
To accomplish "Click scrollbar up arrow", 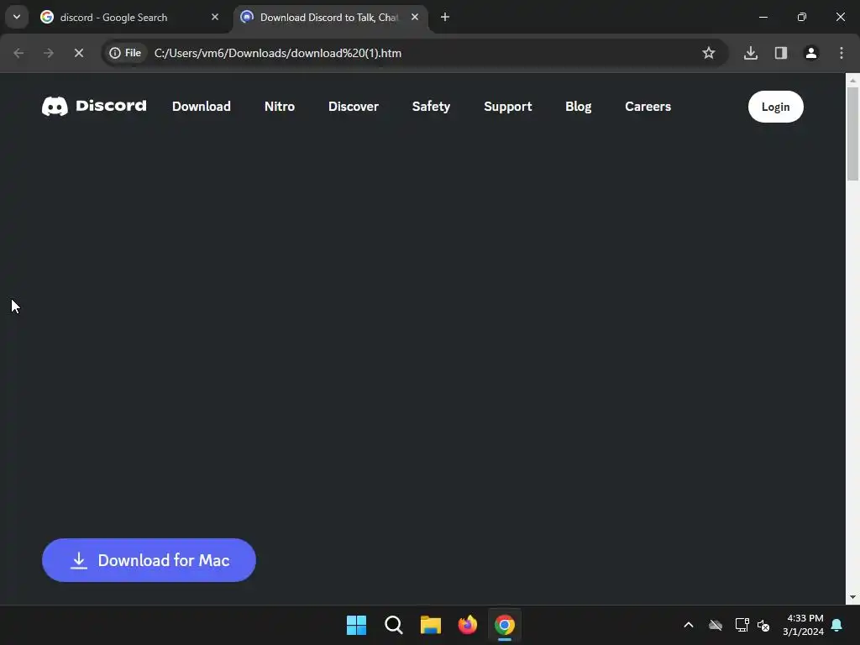I will (x=852, y=80).
